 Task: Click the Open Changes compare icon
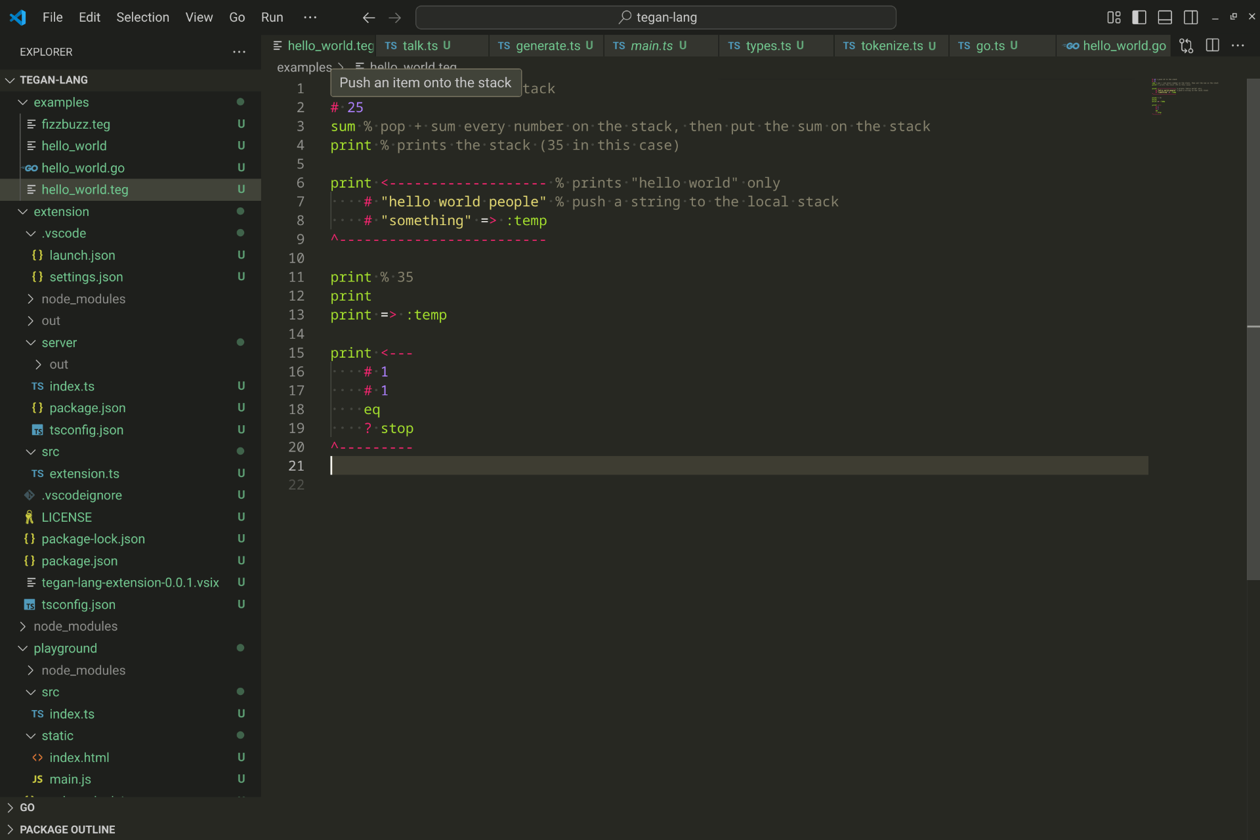tap(1186, 46)
